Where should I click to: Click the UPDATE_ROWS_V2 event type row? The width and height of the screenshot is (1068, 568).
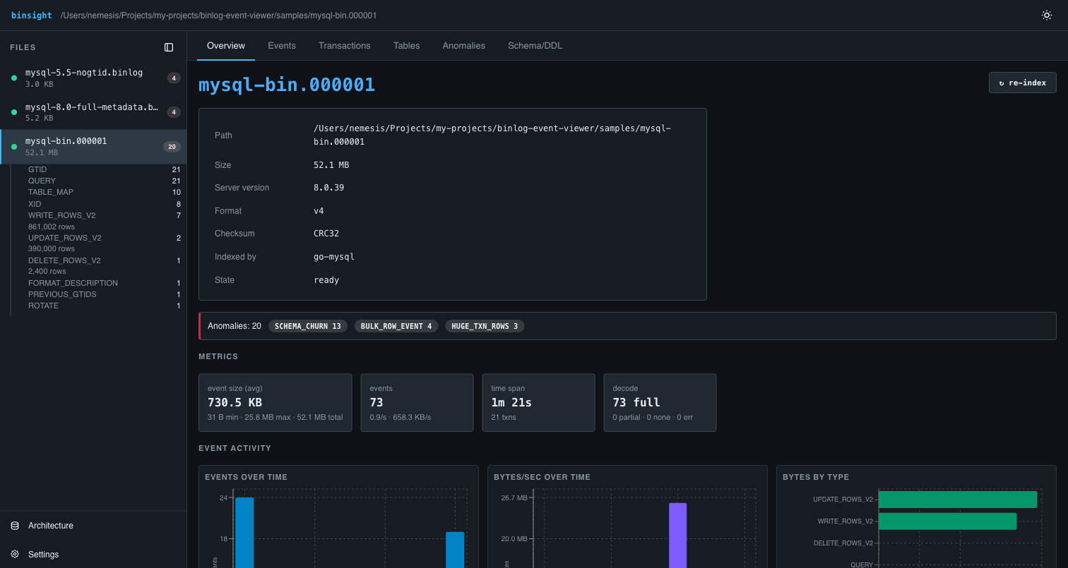click(104, 238)
